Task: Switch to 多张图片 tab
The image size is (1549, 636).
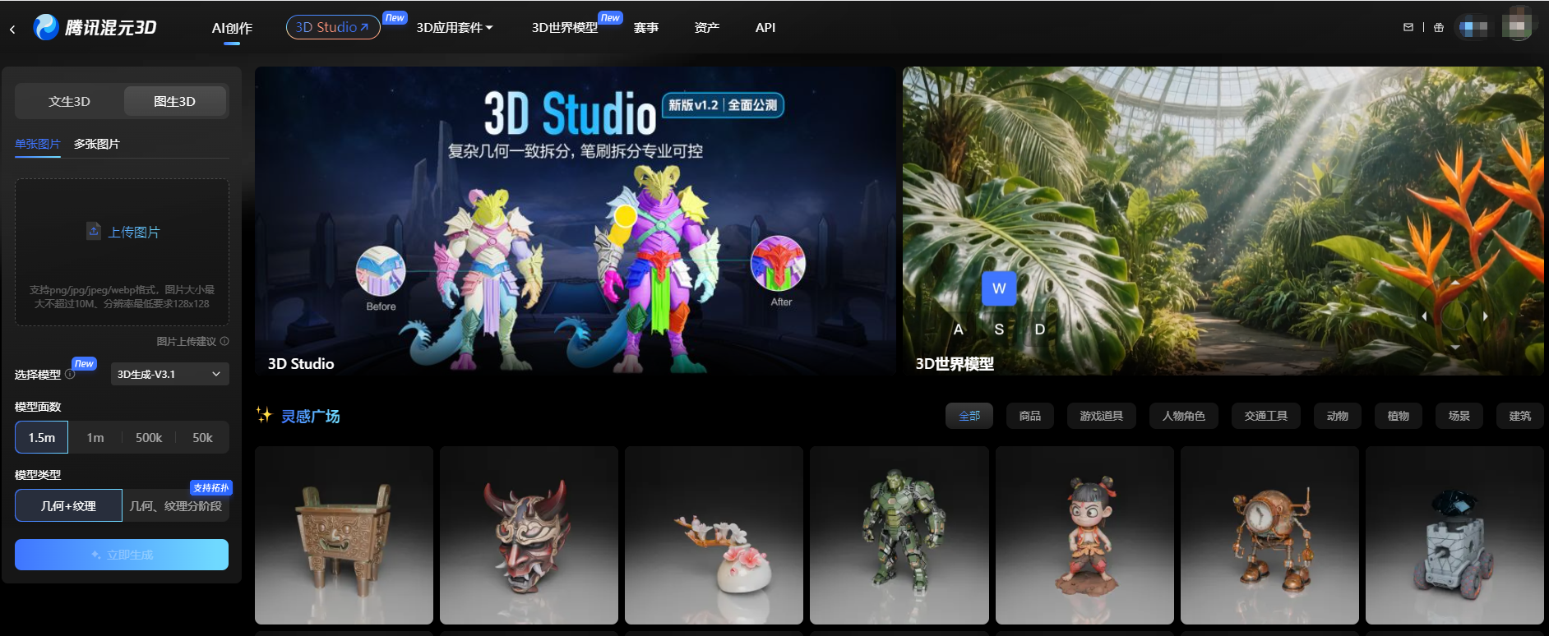Action: pyautogui.click(x=97, y=145)
